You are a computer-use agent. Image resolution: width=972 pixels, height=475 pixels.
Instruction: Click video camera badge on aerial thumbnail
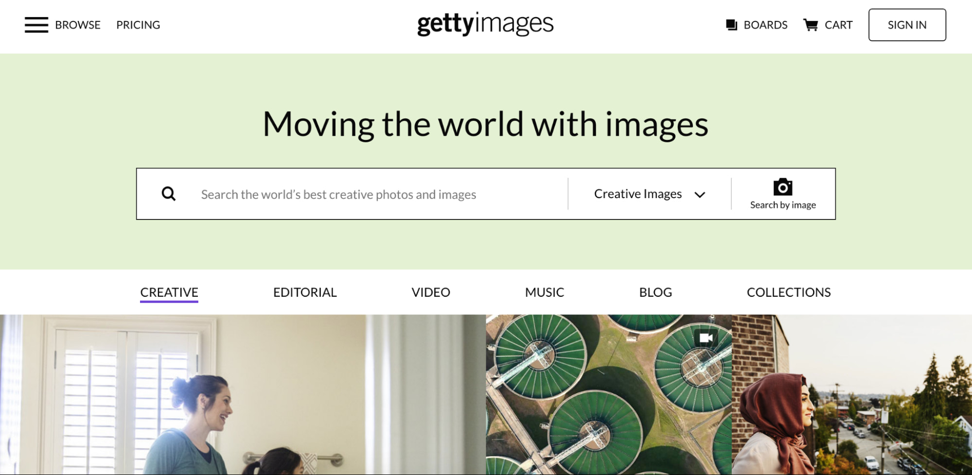point(706,338)
